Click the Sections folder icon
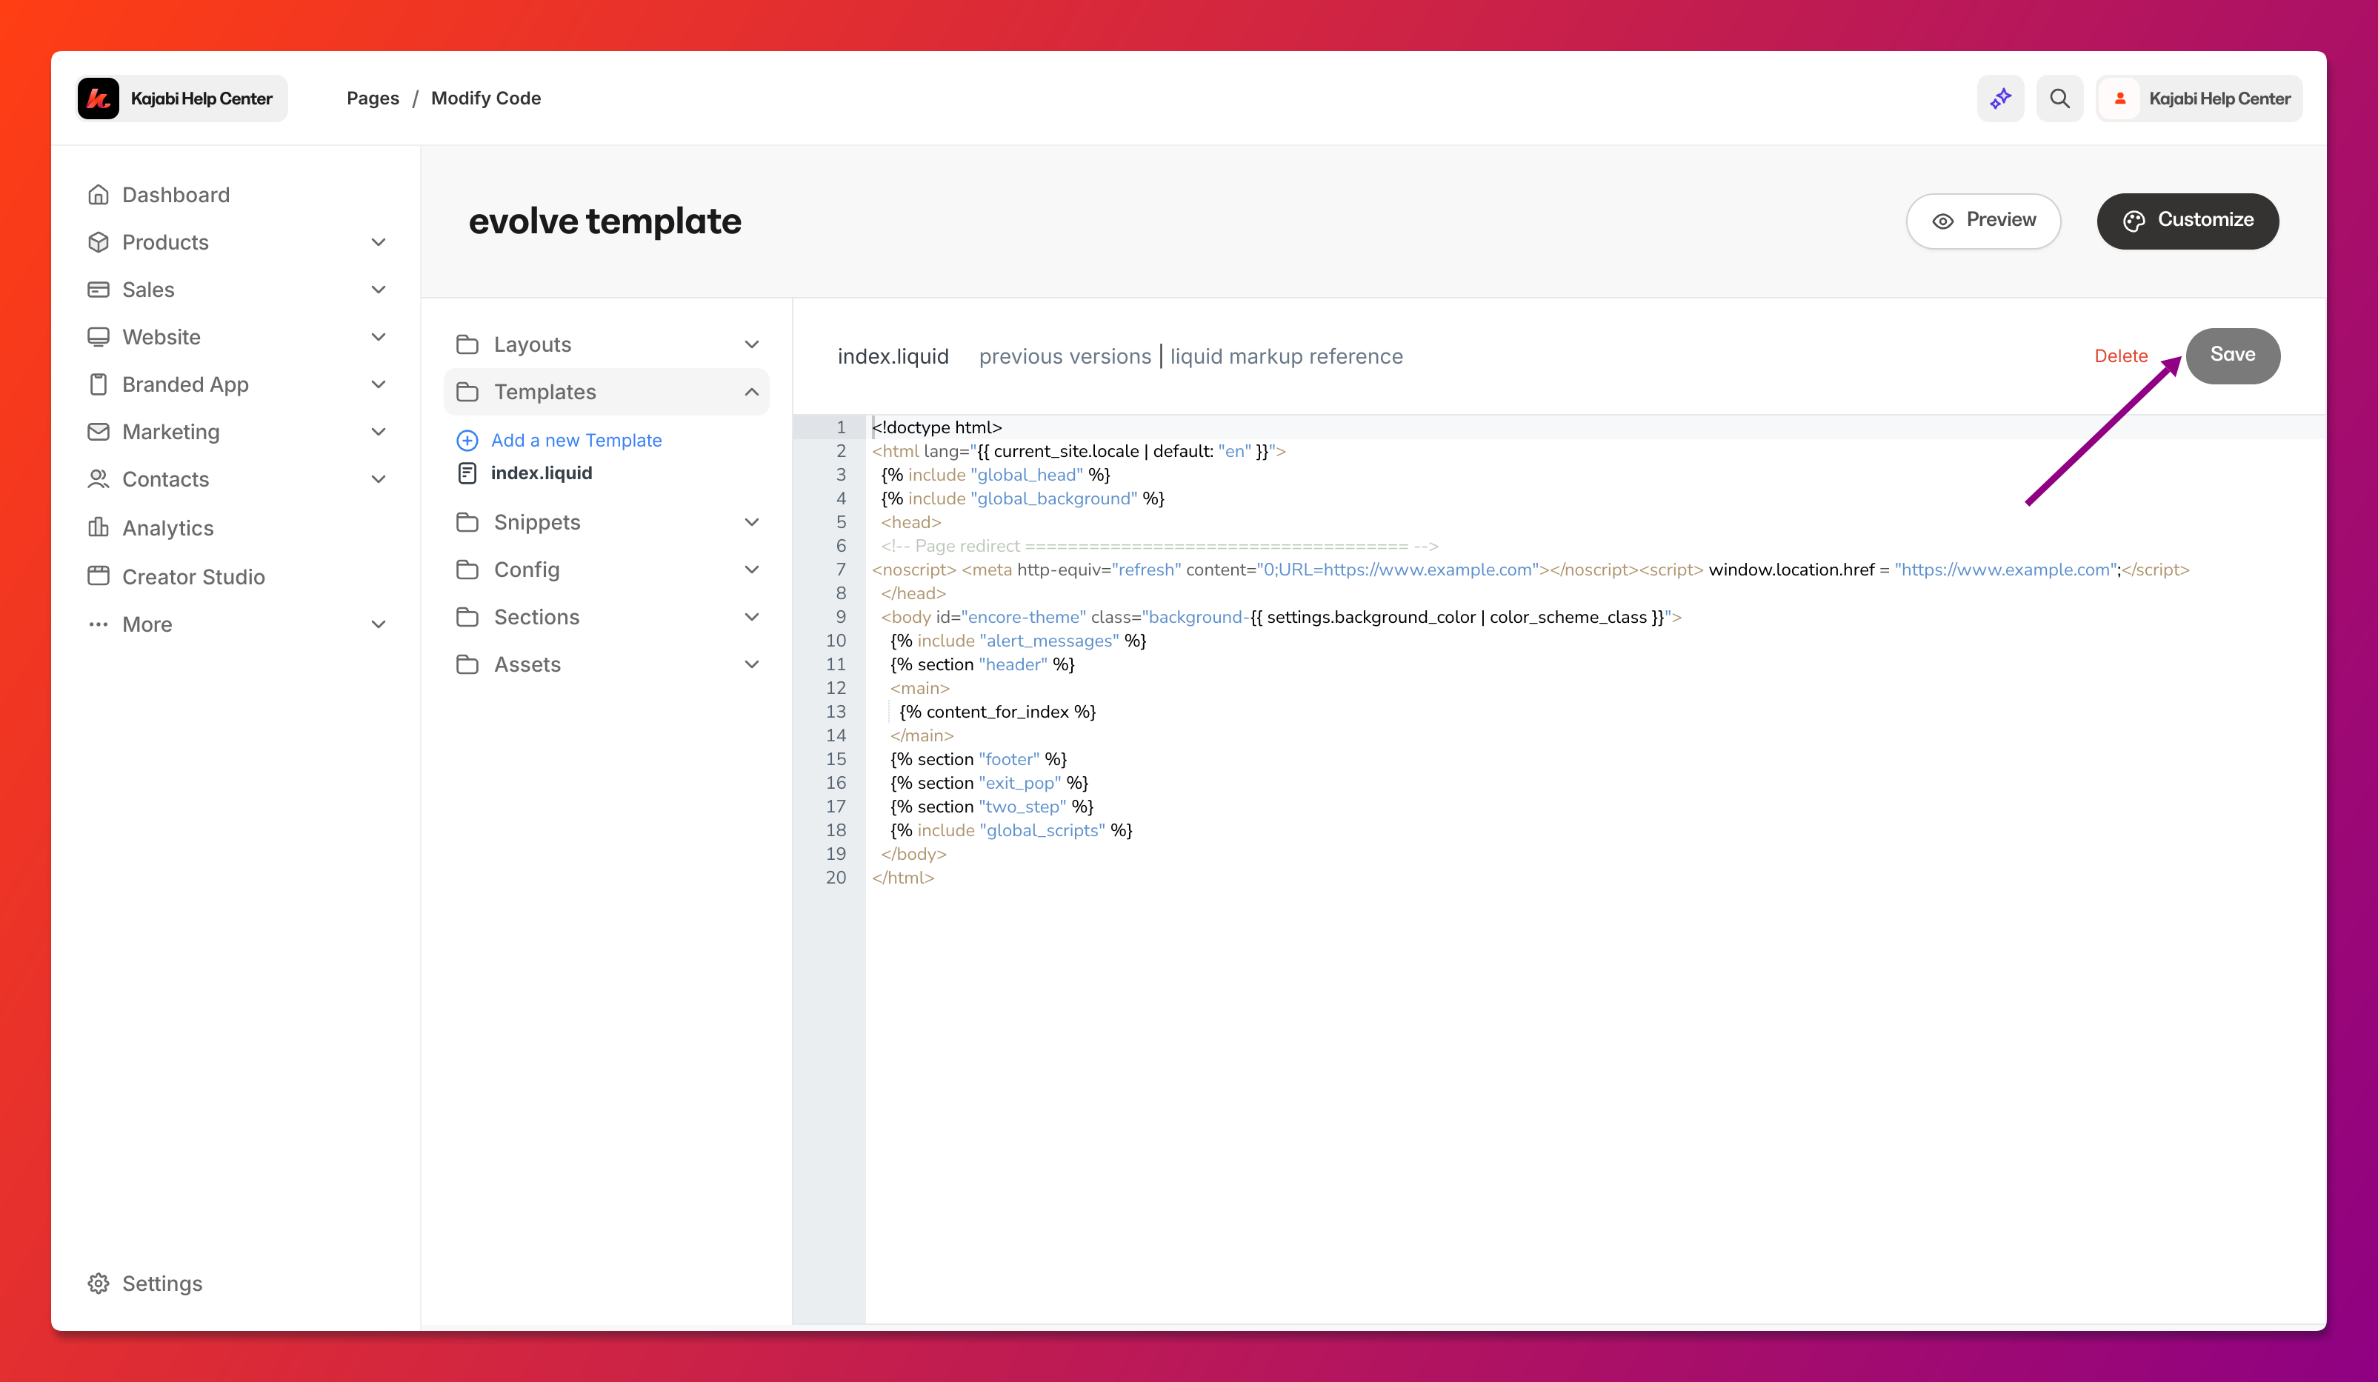The width and height of the screenshot is (2378, 1382). [x=467, y=617]
